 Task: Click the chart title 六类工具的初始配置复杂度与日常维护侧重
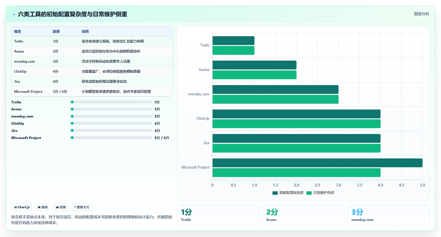72,14
